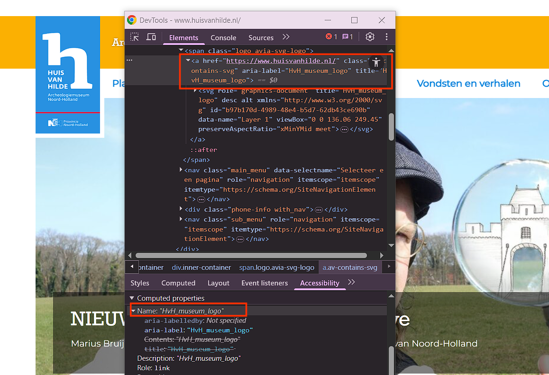
Task: Click the accessibility person icon on the anchor row
Action: pos(376,62)
